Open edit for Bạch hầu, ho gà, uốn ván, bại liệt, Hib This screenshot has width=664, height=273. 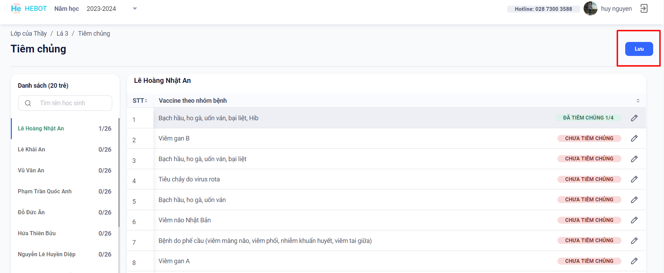tap(634, 118)
